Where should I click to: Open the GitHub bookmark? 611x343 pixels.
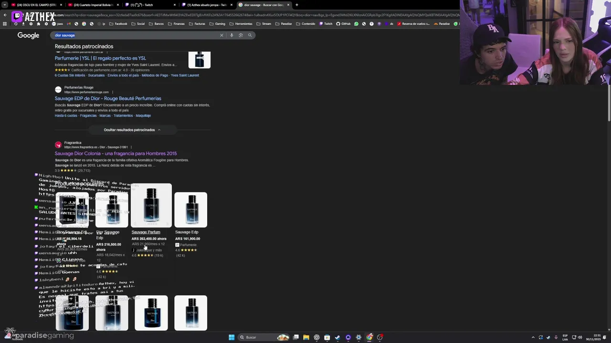pos(344,24)
